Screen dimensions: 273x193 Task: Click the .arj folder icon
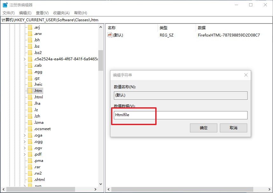click(x=30, y=27)
